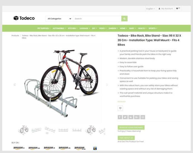Open the All Categories dropdown

[x=59, y=18]
